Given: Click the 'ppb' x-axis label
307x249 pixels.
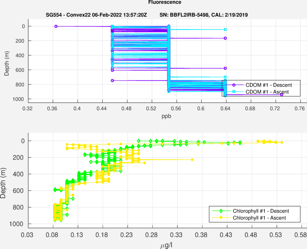Looking at the screenshot, I should point(166,116).
